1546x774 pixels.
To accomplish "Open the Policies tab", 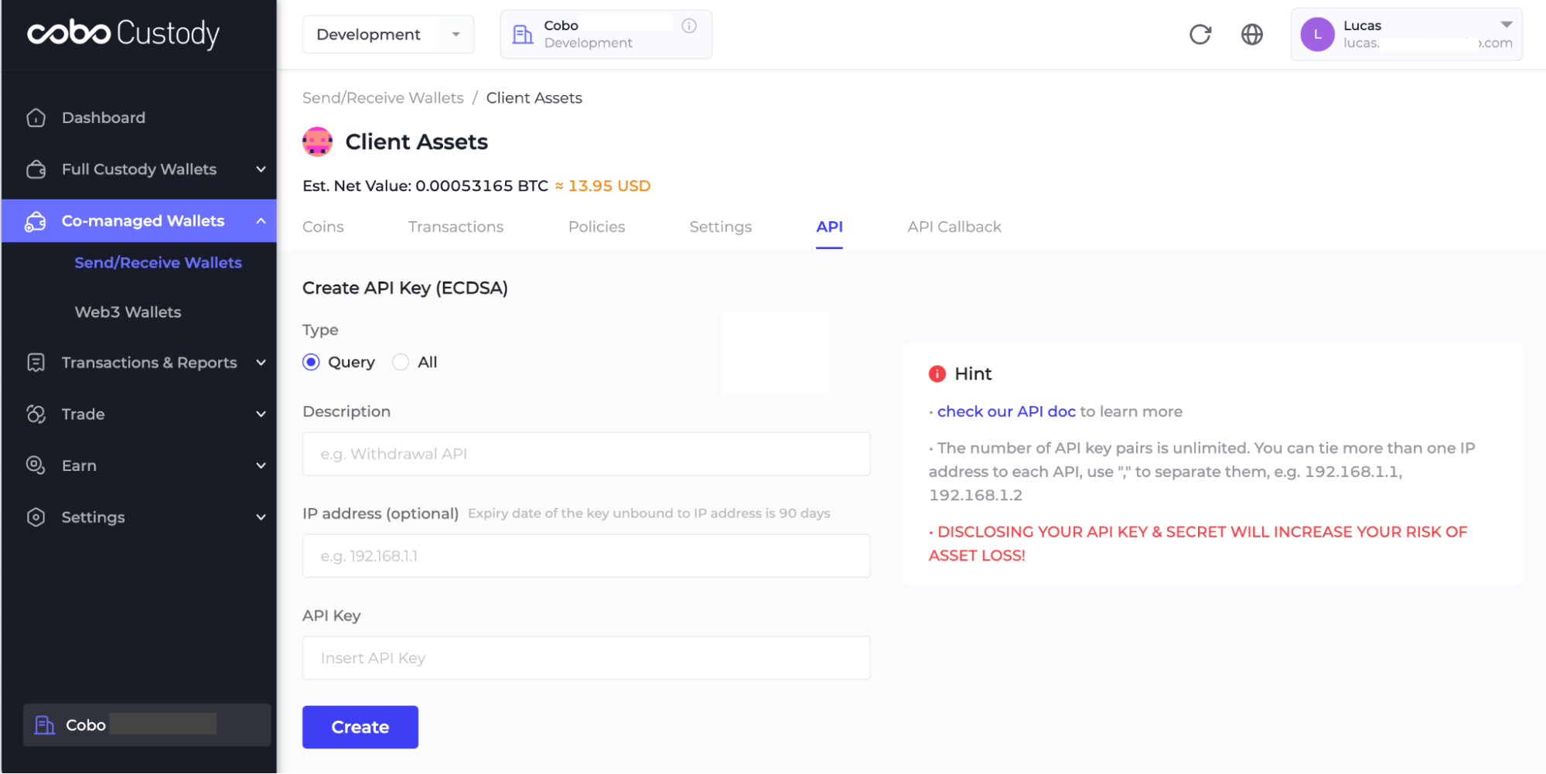I will (597, 227).
